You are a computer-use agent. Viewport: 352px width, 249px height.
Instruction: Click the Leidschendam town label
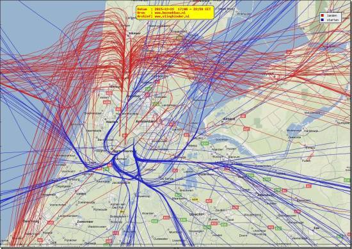click(68, 216)
